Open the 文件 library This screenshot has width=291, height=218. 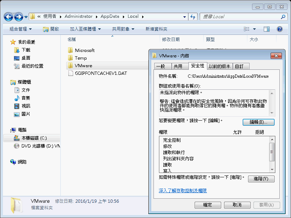point(26,90)
